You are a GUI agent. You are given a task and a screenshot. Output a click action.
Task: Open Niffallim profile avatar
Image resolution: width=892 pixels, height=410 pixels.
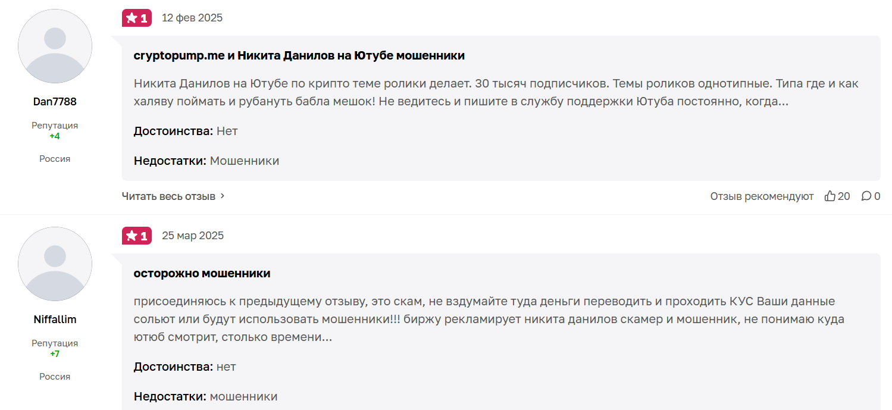[55, 264]
